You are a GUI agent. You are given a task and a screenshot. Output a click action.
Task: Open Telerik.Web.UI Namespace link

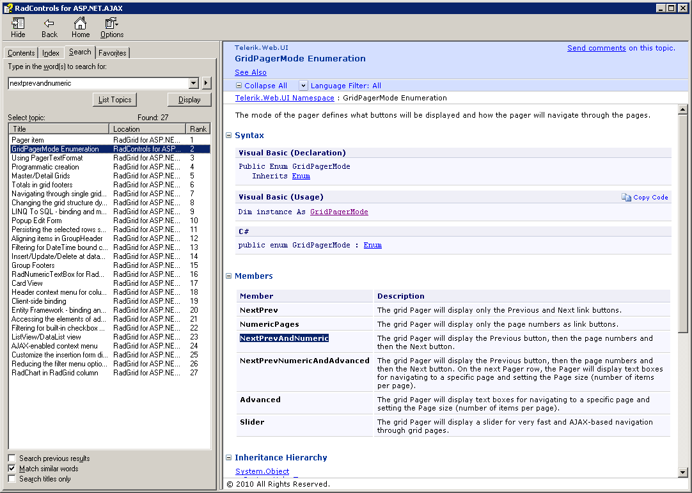coord(285,98)
